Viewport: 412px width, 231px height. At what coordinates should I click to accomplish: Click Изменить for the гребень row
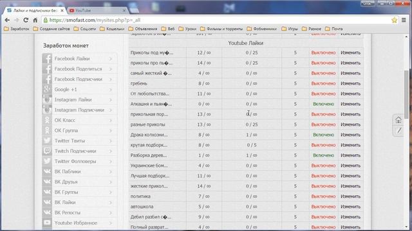click(350, 83)
